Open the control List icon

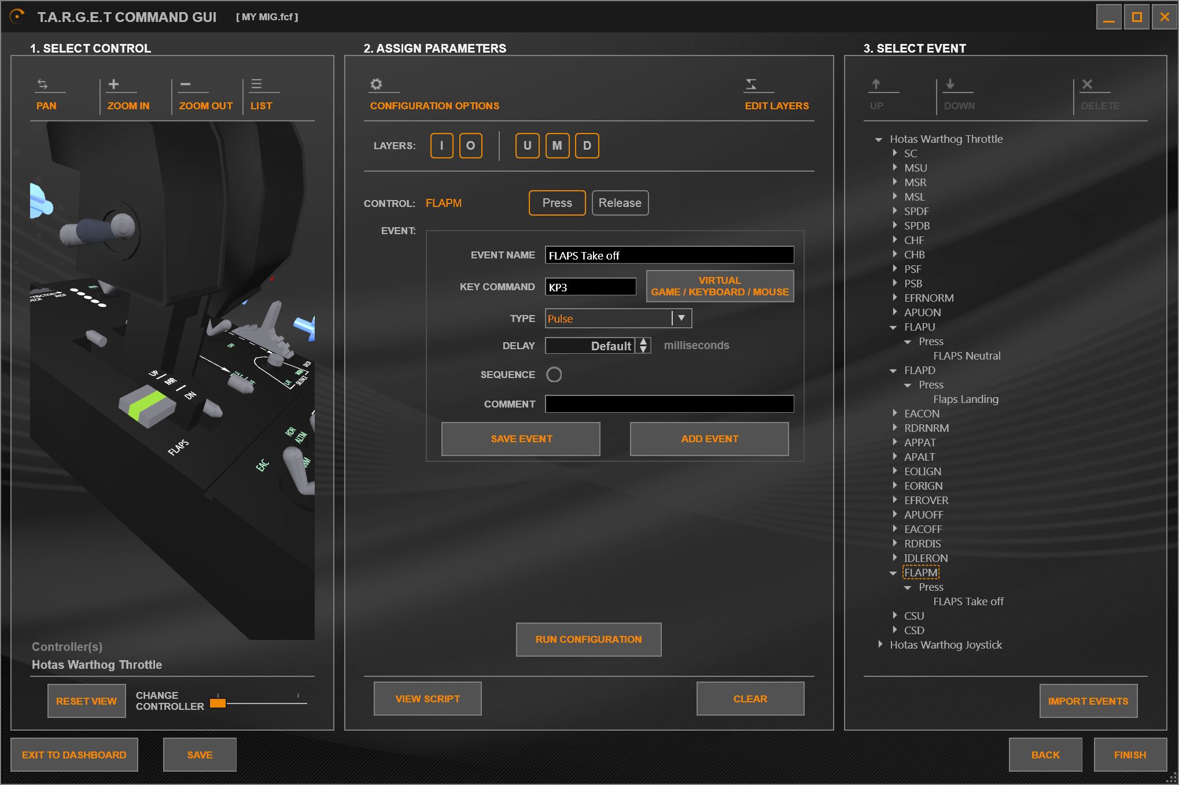click(256, 84)
